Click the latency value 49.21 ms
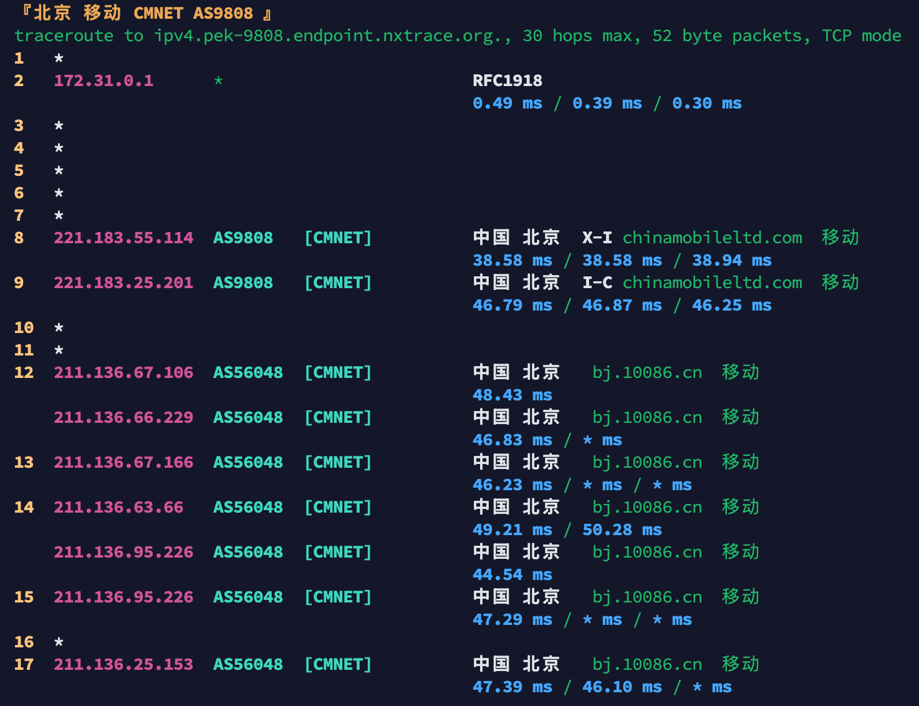This screenshot has height=706, width=919. click(512, 530)
